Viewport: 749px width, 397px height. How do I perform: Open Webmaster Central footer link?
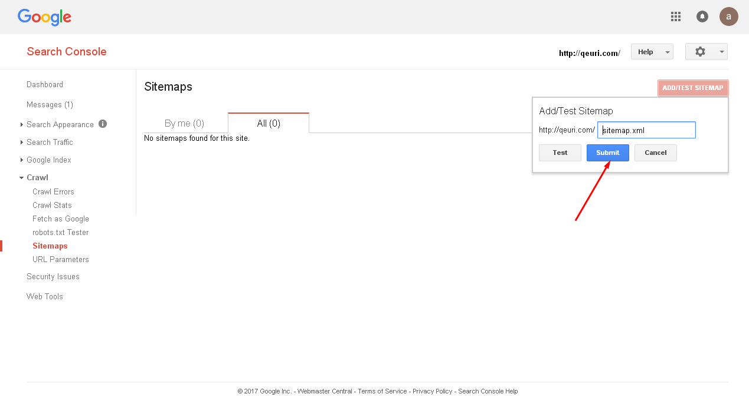(325, 391)
